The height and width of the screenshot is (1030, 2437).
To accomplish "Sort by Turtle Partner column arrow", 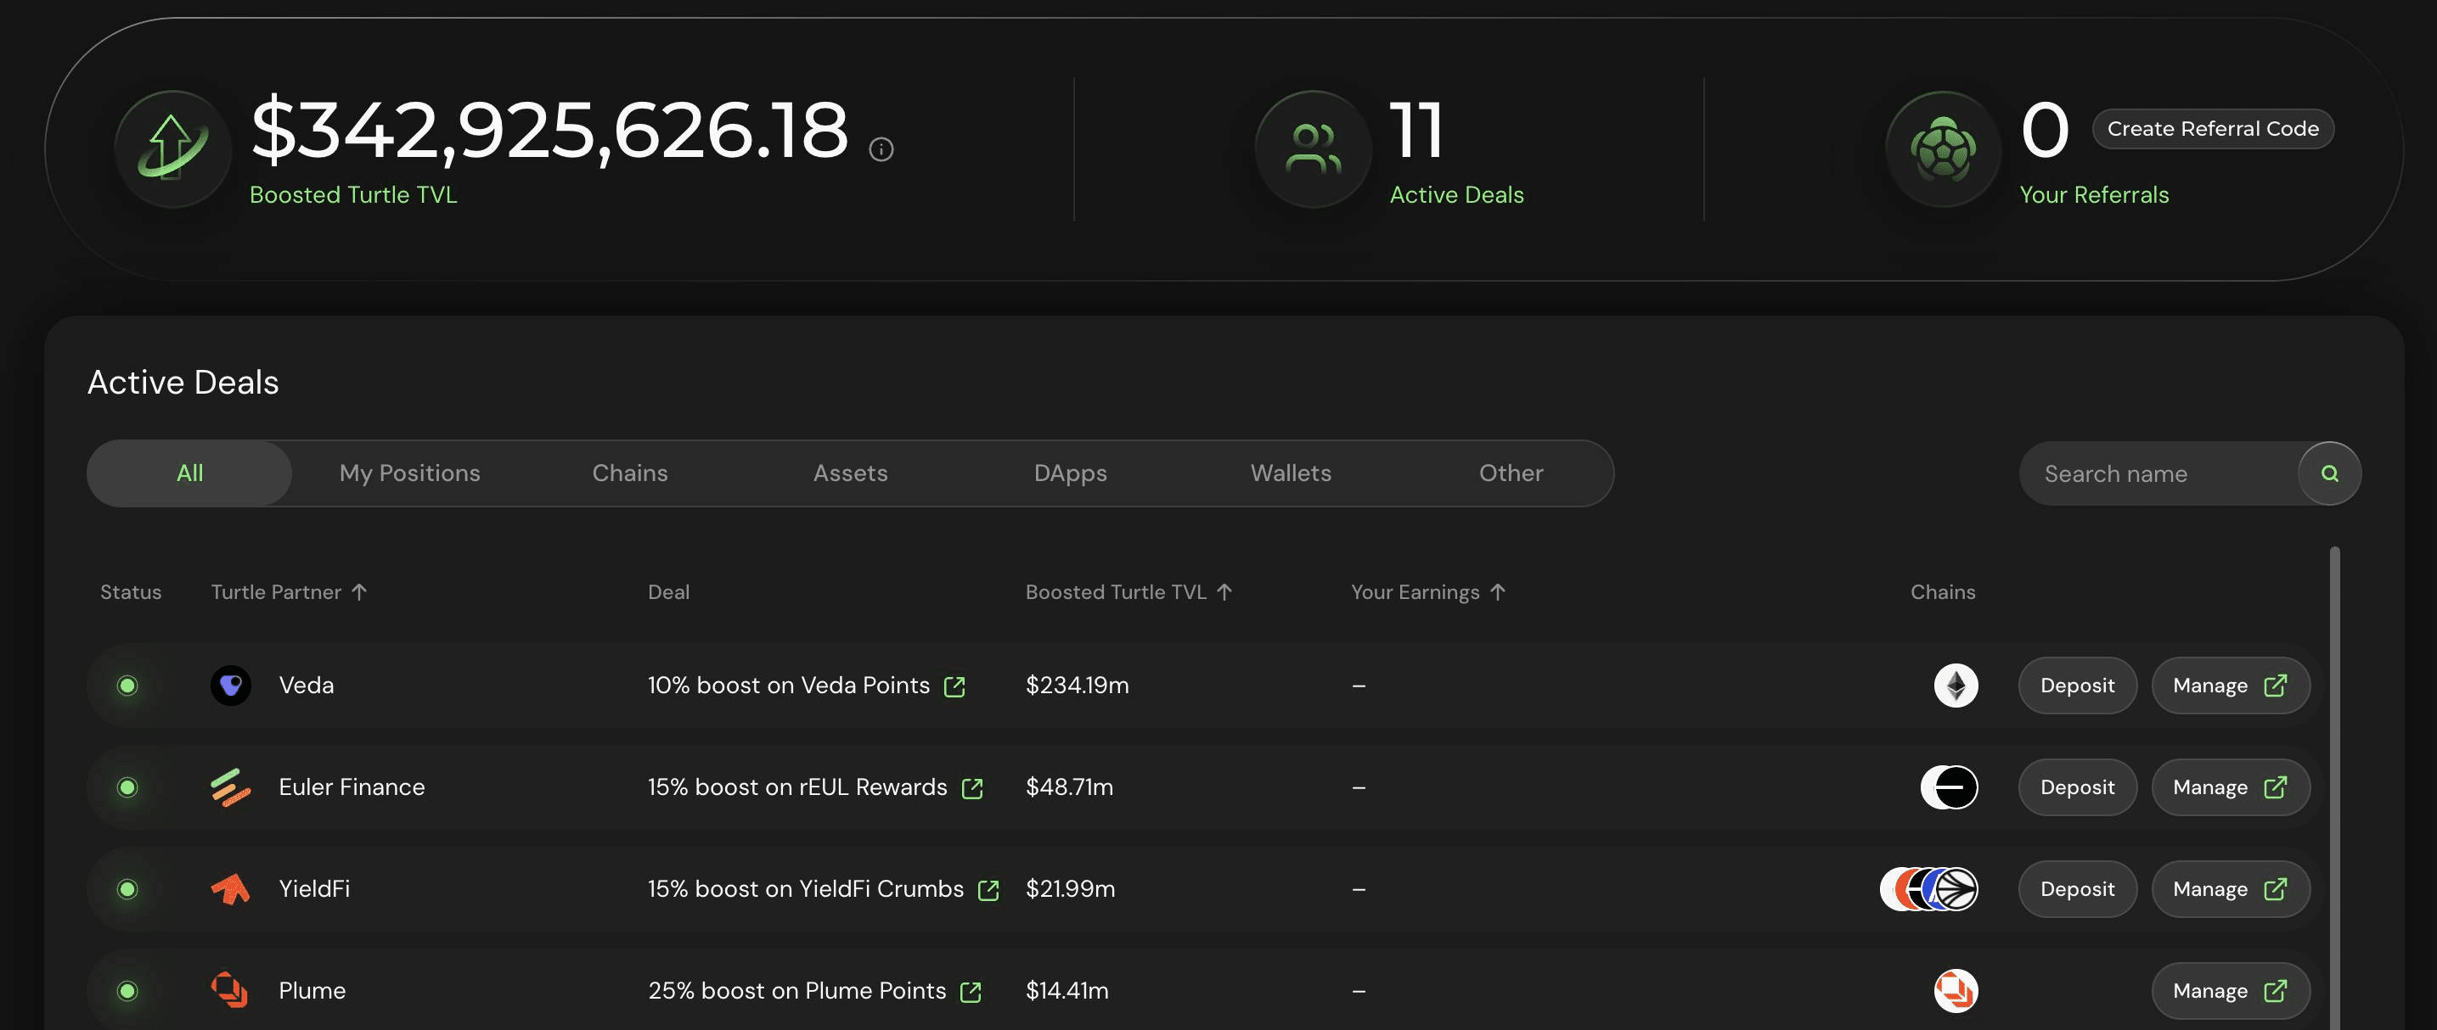I will tap(359, 591).
